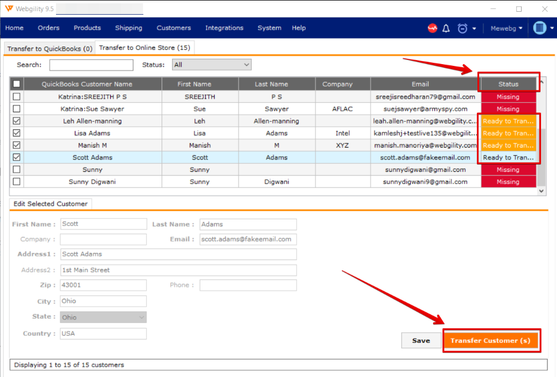
Task: Click Missing status for Katrina:SREEJITH P S
Action: [508, 96]
